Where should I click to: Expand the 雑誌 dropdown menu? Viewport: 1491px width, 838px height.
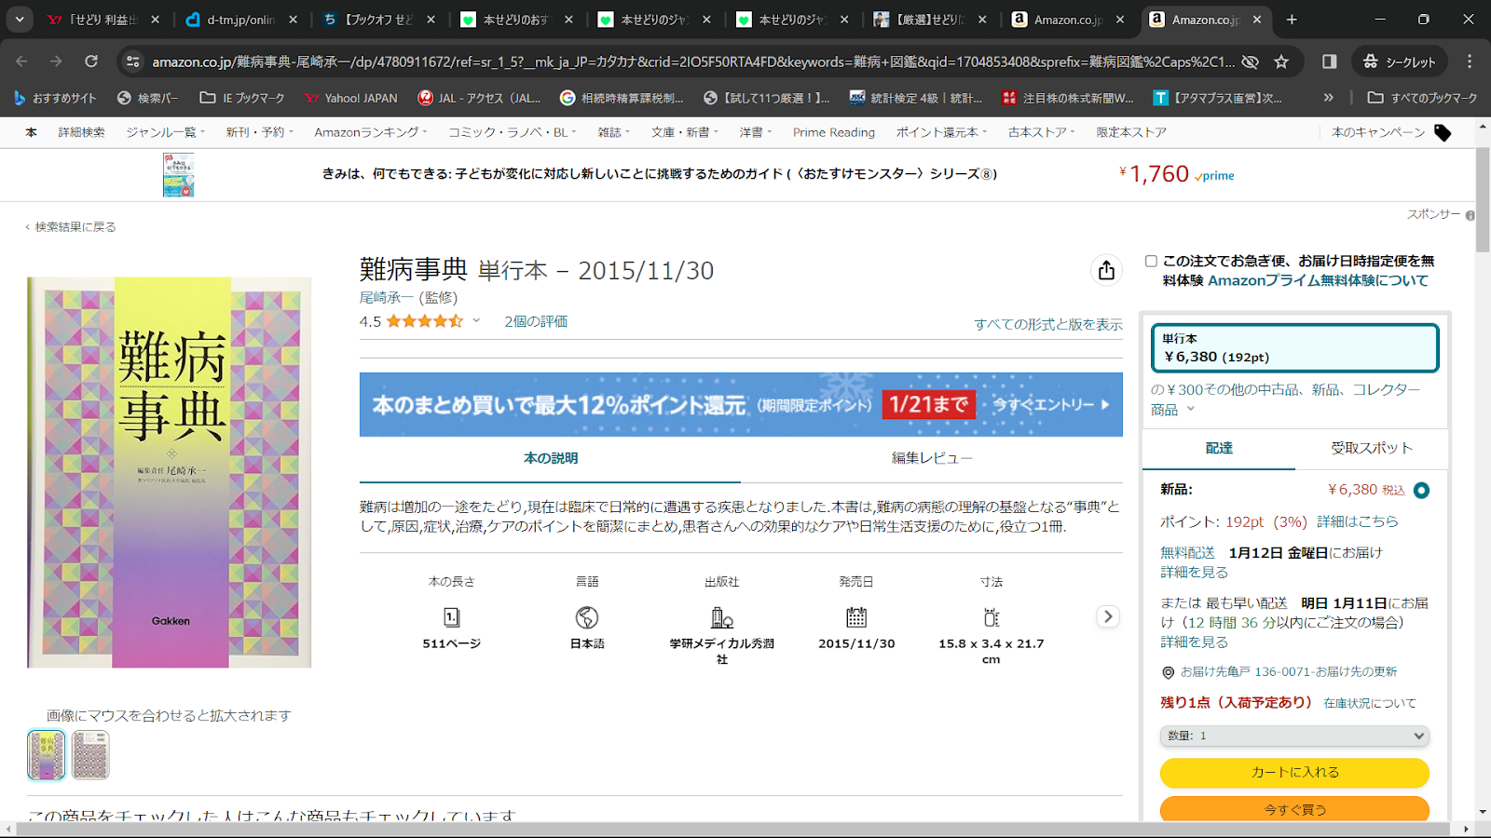(613, 132)
